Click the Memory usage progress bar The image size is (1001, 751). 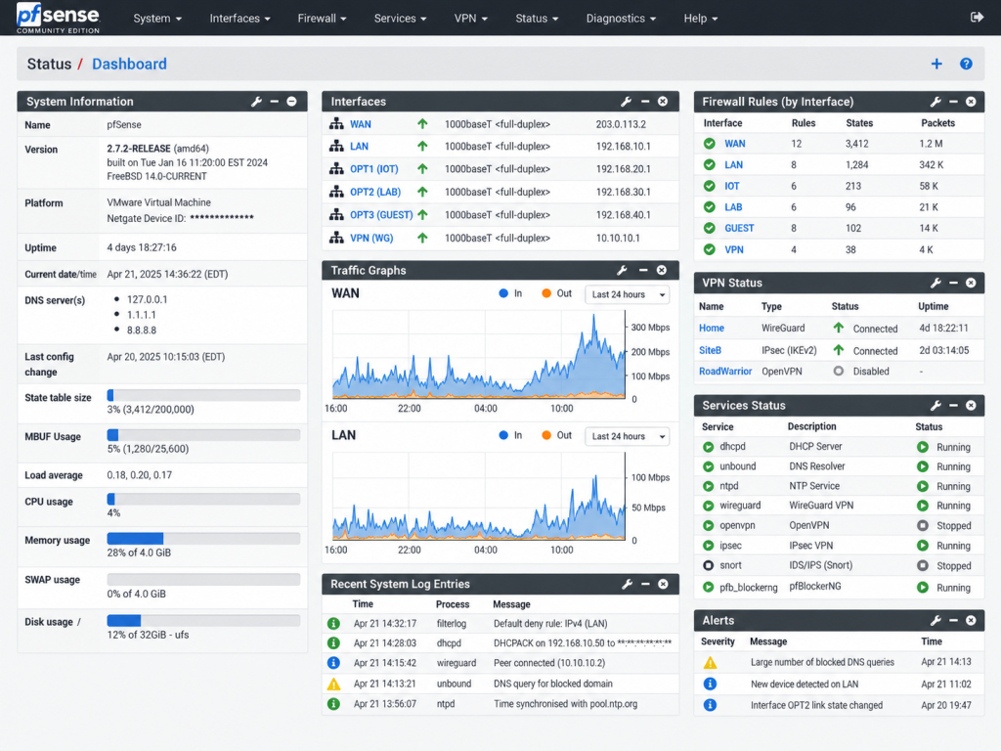203,539
